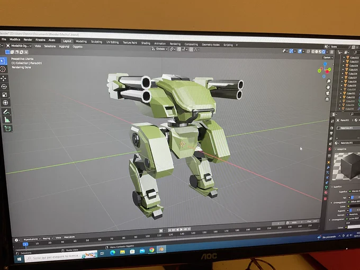Click the outliner search magnifier icon
360x270 pixels.
pyautogui.click(x=355, y=52)
